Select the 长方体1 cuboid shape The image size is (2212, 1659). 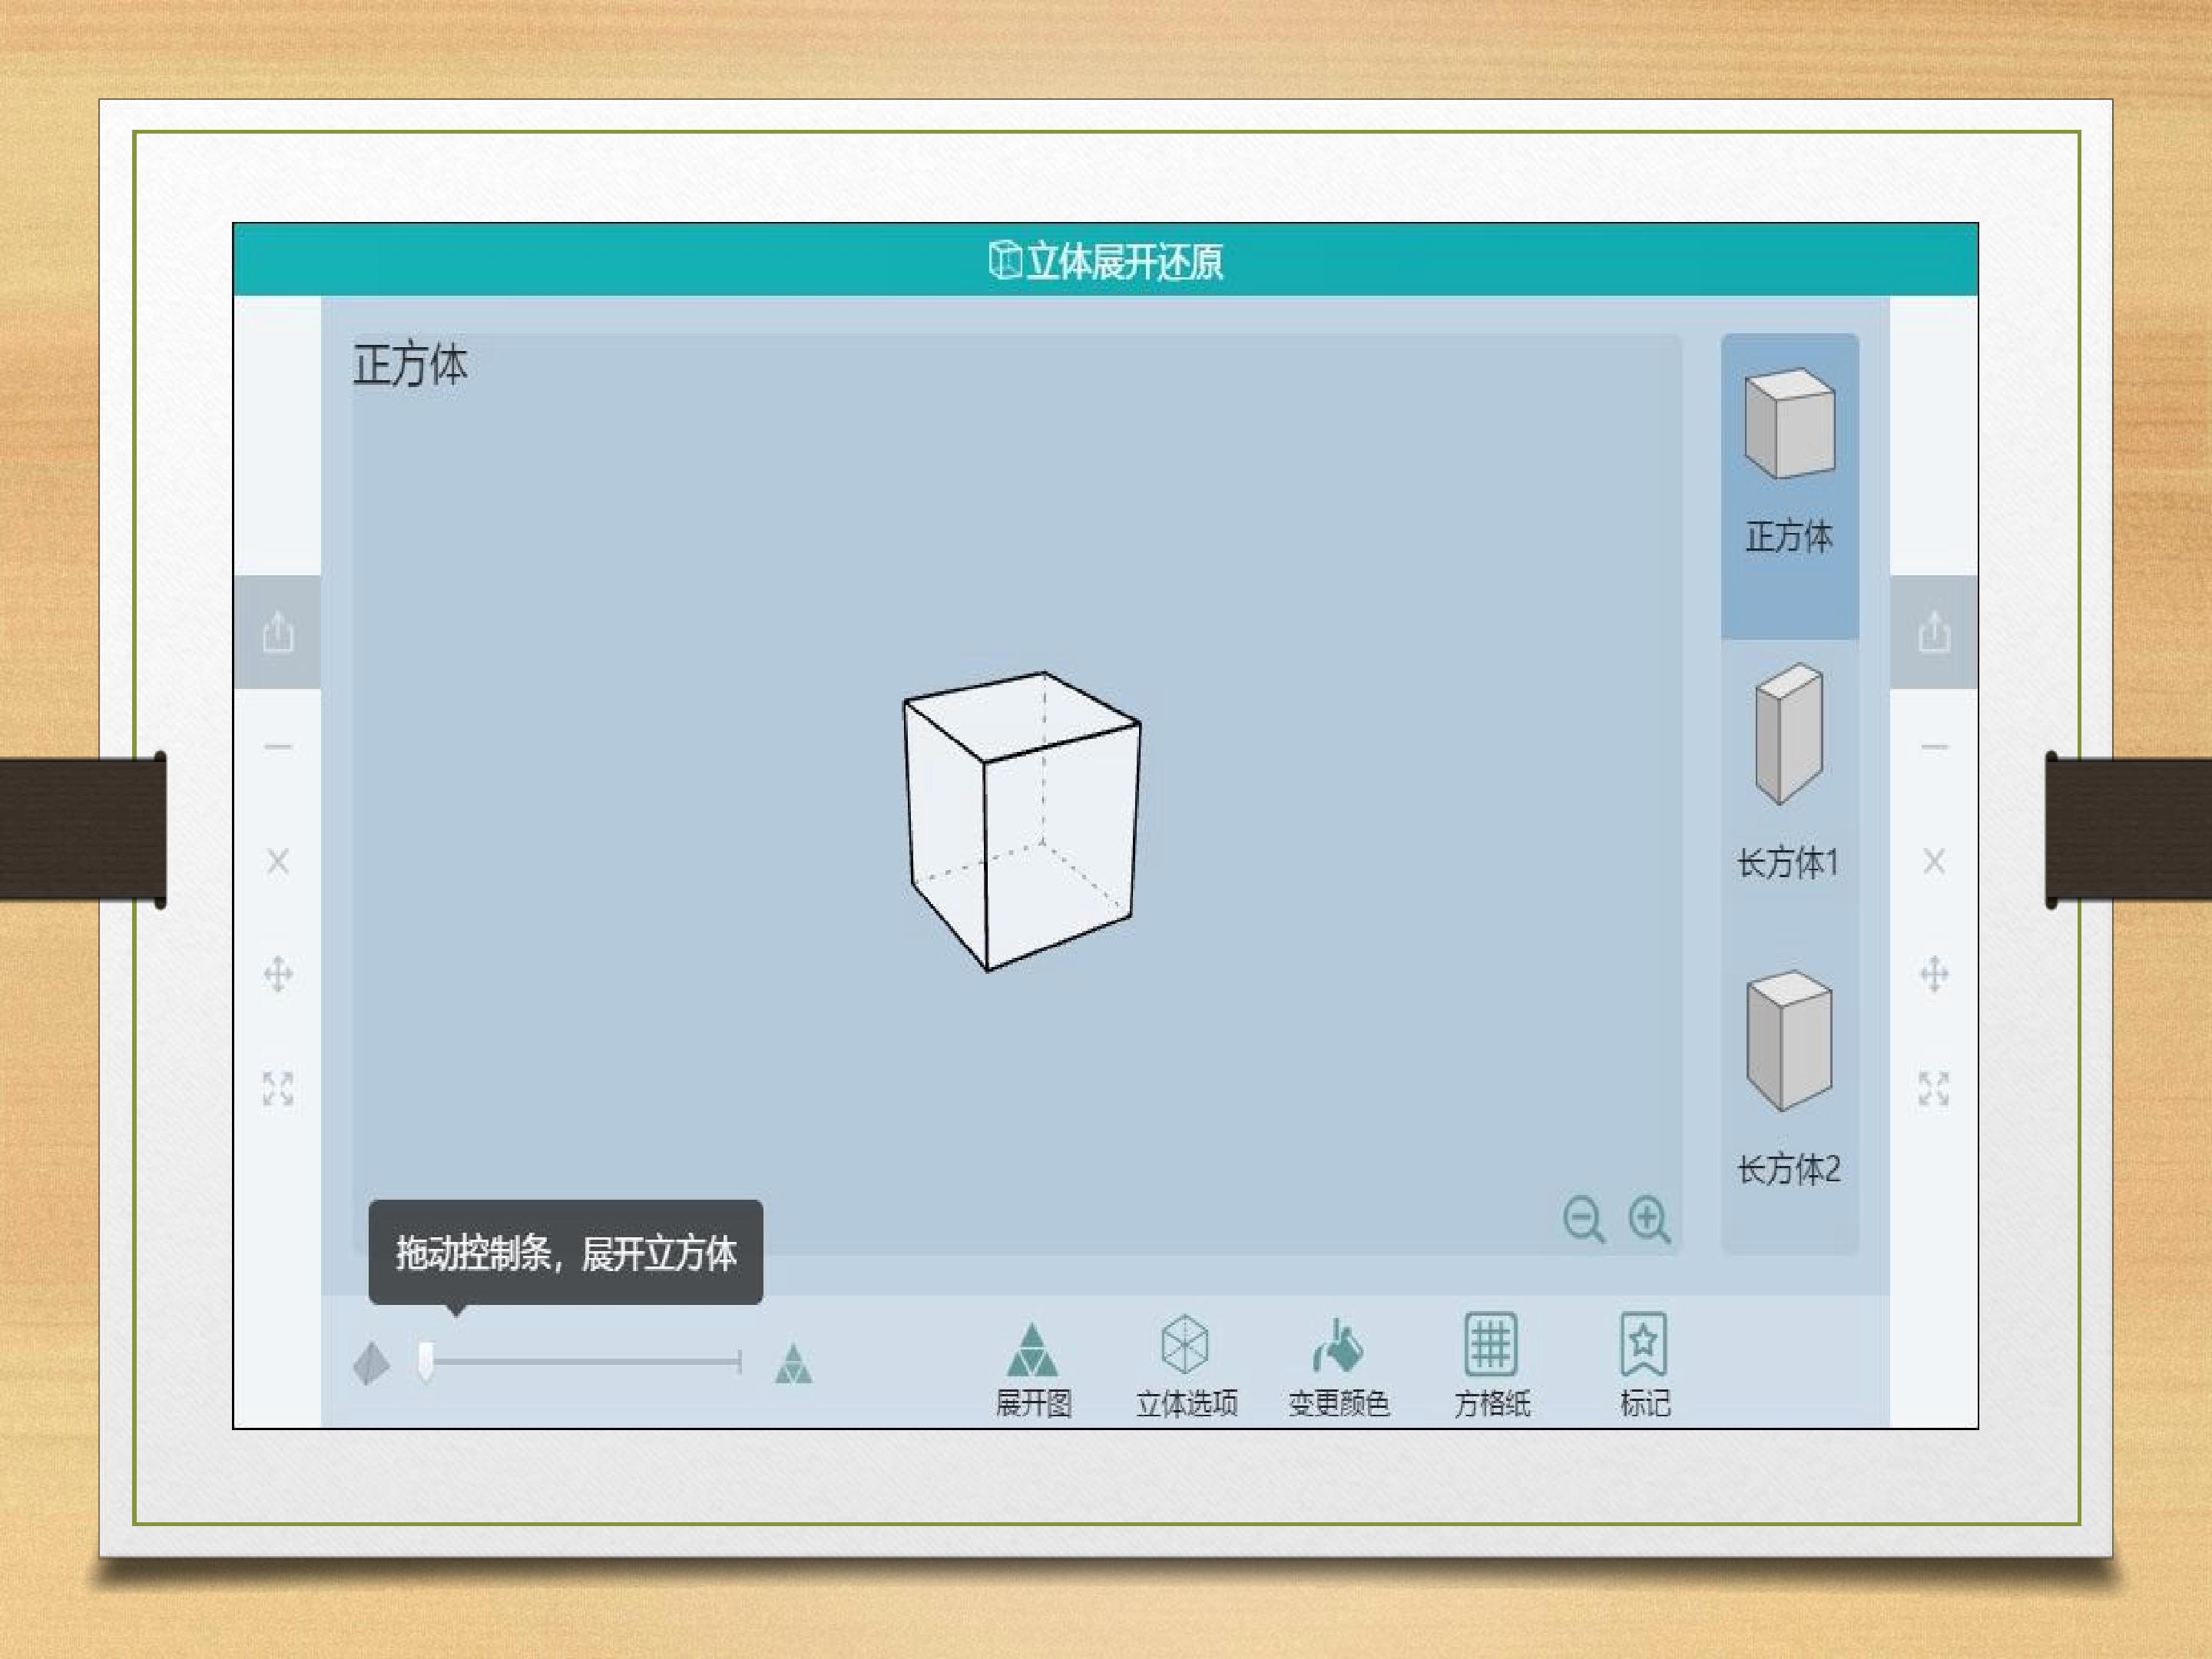point(1789,772)
